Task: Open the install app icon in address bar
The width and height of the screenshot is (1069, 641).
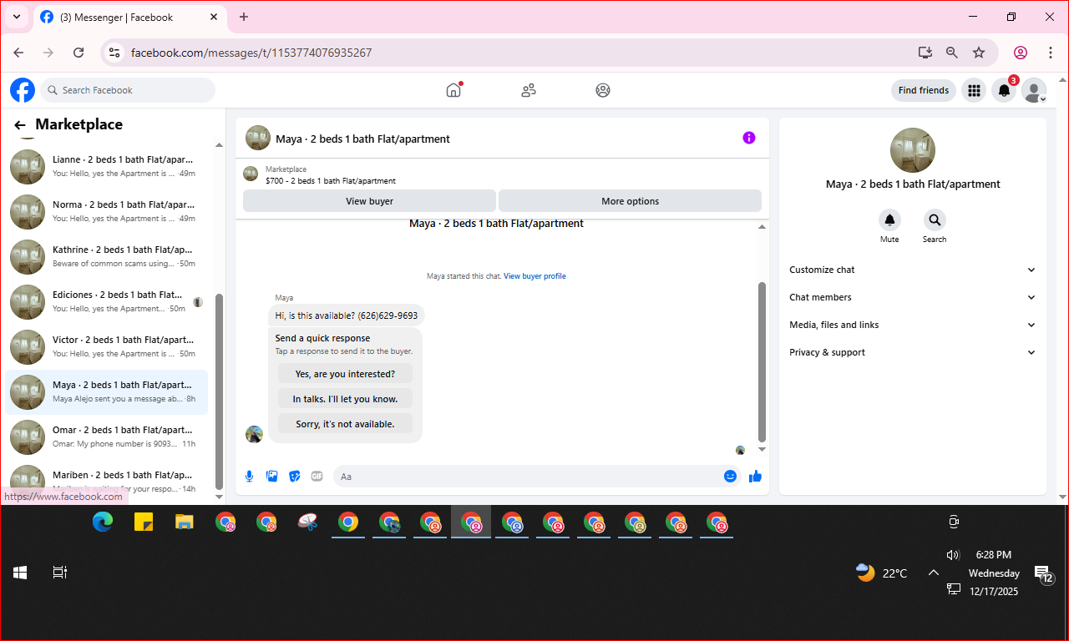Action: [925, 53]
